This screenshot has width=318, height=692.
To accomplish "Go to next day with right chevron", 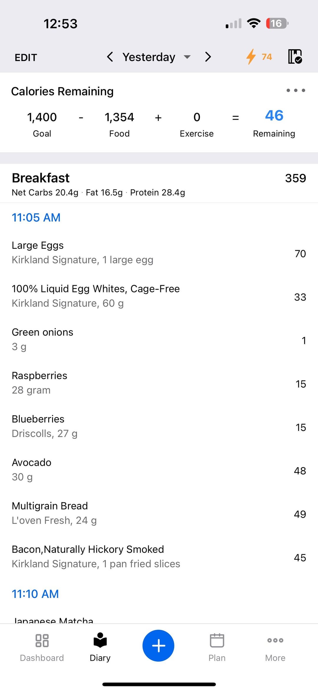I will (208, 57).
